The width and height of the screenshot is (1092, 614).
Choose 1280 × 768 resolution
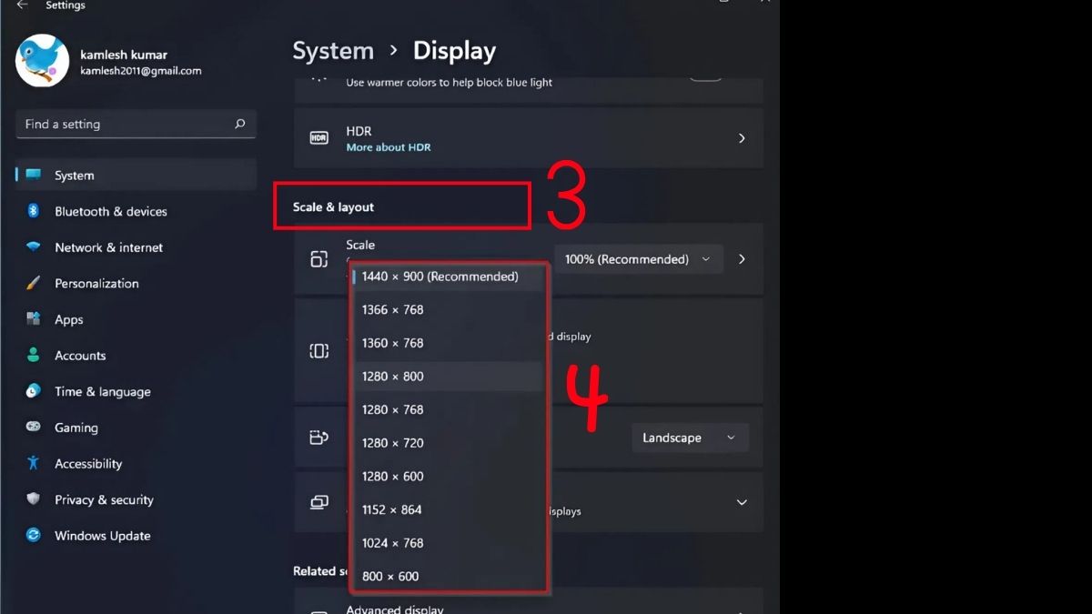coord(449,409)
